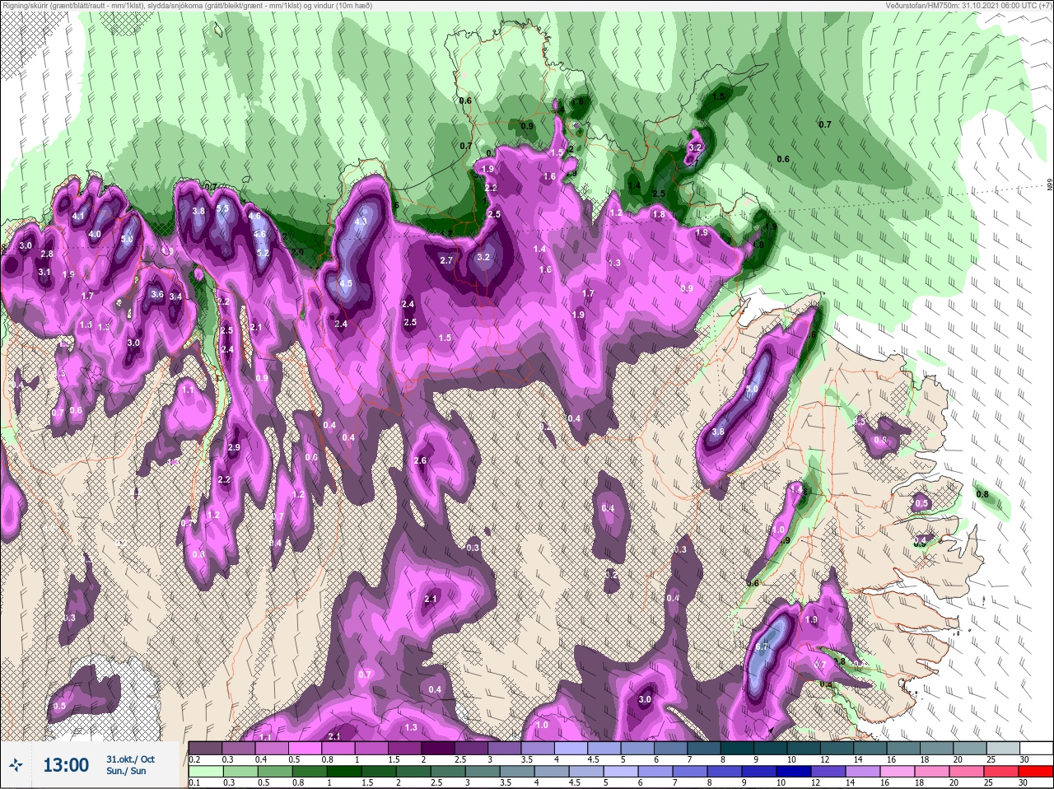Click upper legend swatch between 0.2 and 0.3
Screen dimensions: 1054x789
pos(206,748)
